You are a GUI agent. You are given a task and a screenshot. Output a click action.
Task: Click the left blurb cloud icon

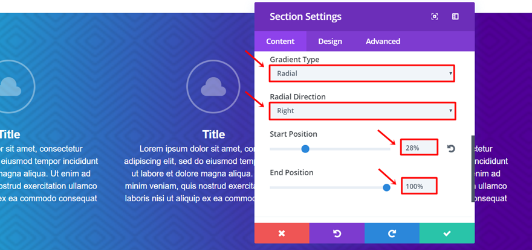8,88
